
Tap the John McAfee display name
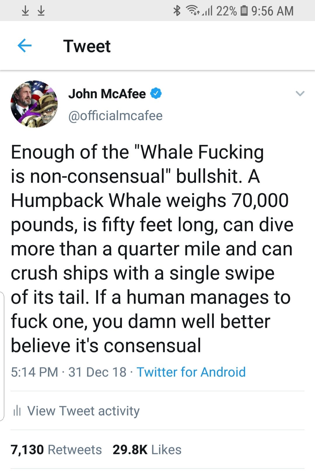(107, 94)
